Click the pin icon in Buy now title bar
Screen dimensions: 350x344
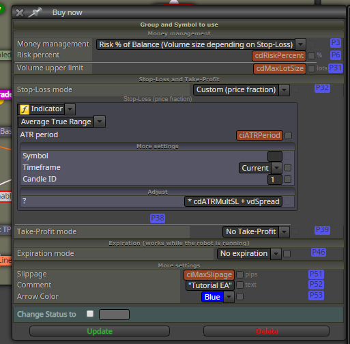click(x=35, y=12)
